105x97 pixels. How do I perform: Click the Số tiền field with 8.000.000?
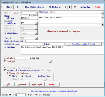(27, 58)
